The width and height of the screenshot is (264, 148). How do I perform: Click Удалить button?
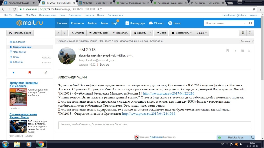(x=140, y=33)
